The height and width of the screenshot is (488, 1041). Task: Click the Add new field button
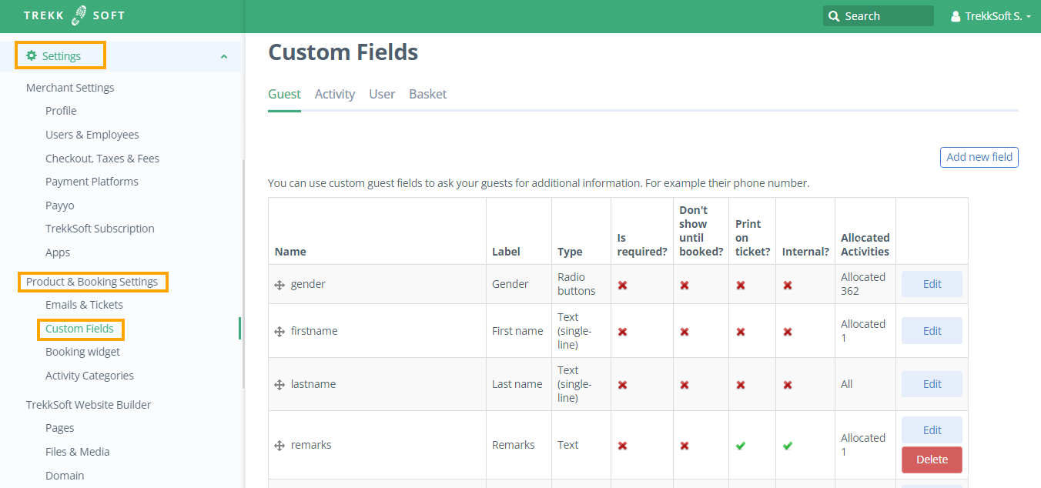[979, 157]
